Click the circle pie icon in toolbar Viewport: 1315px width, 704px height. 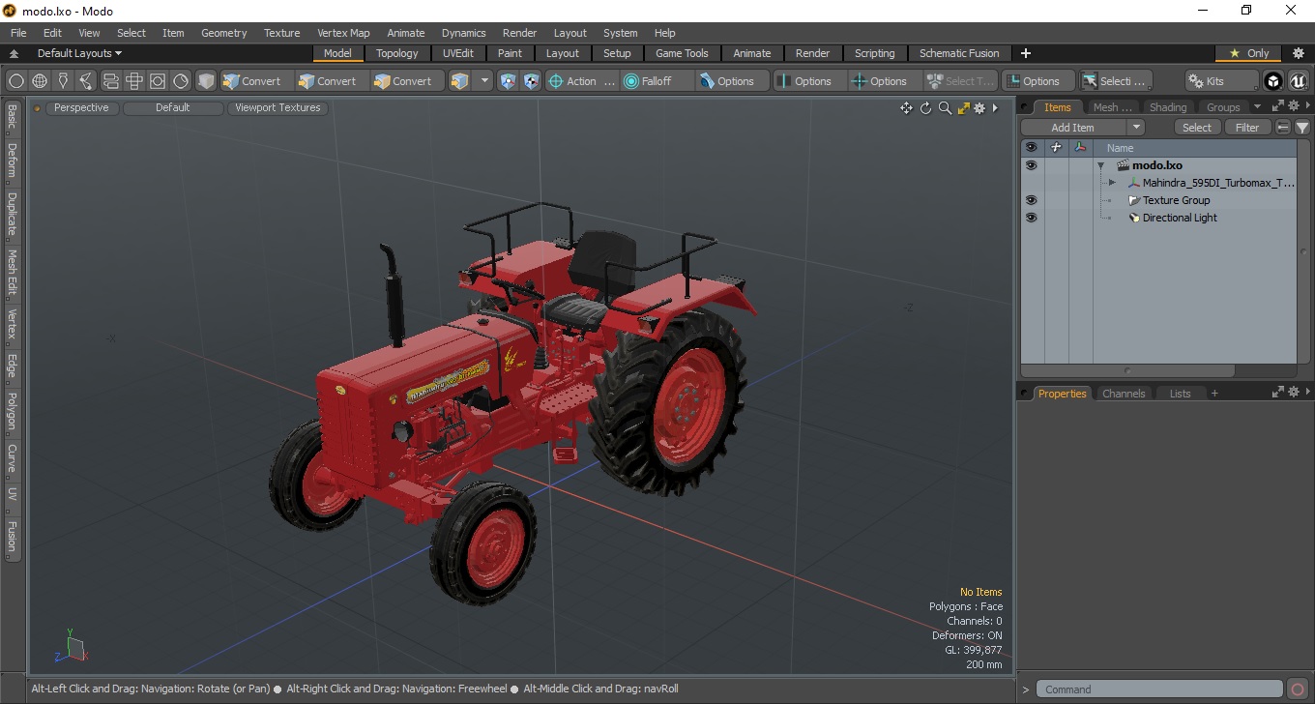[181, 81]
